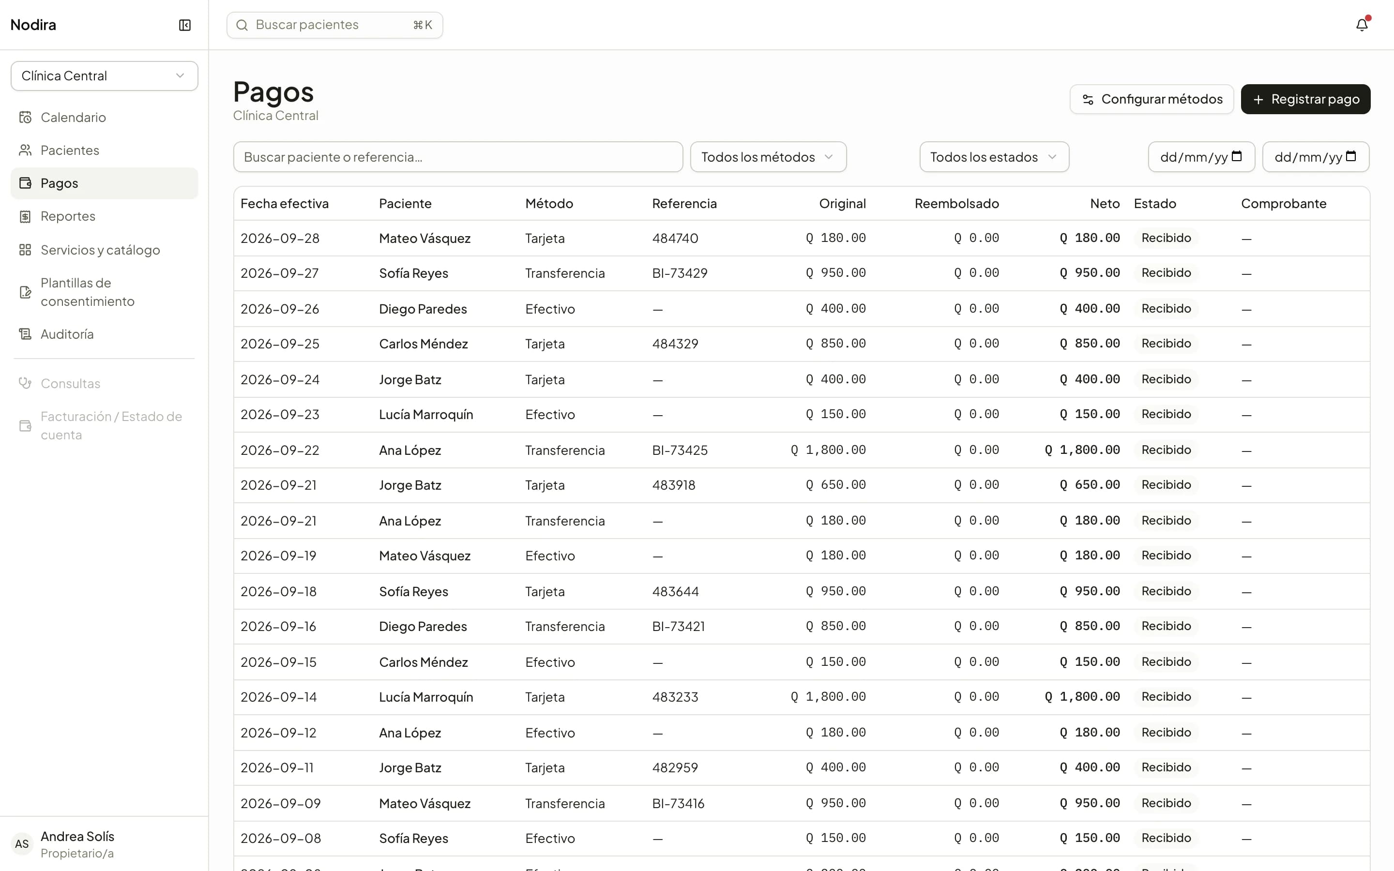Click the Estado column header
Image resolution: width=1394 pixels, height=871 pixels.
[x=1155, y=203]
